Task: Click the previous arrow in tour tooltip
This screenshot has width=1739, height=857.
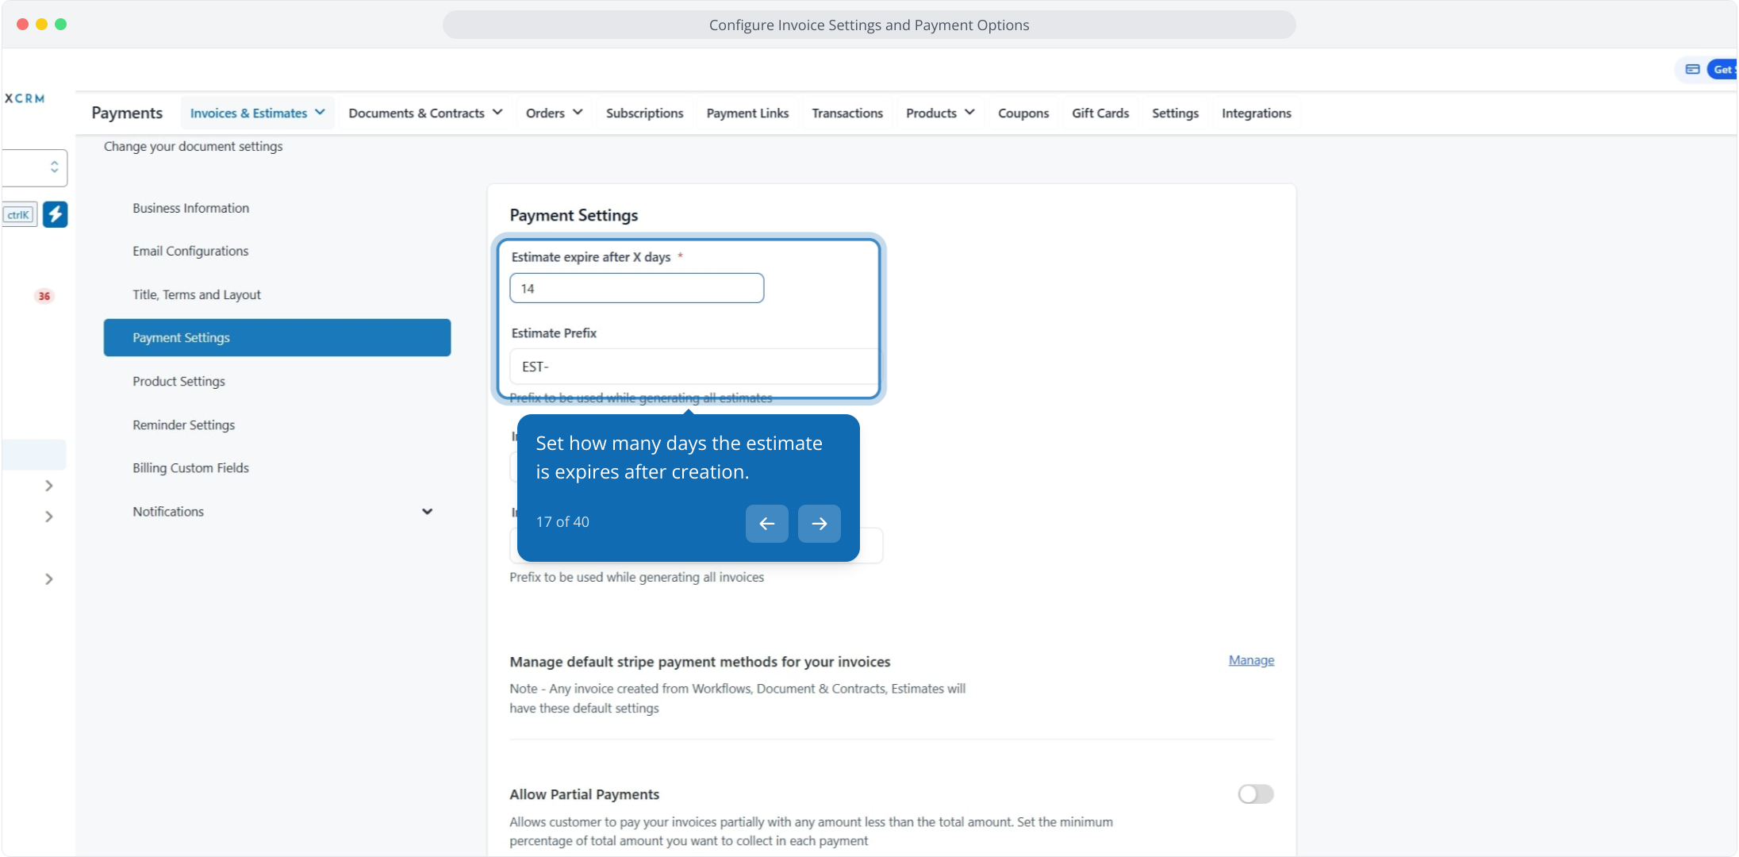Action: [x=766, y=524]
